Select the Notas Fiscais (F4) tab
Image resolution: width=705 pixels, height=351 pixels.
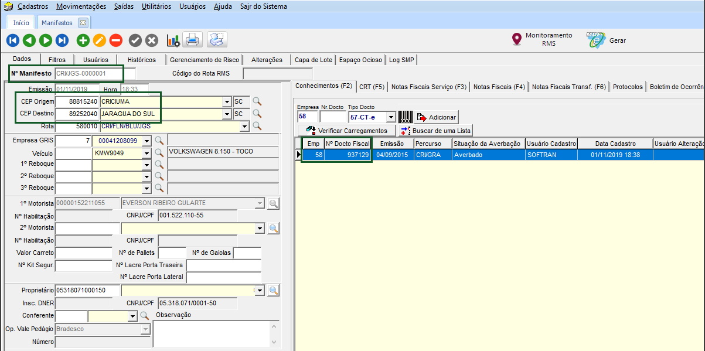click(499, 87)
